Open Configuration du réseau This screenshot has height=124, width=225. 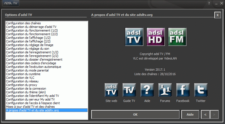46,81
